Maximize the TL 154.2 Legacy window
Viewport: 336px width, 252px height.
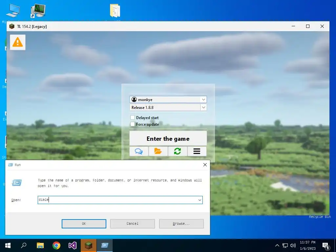click(308, 26)
